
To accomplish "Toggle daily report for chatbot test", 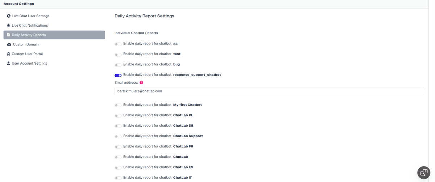I will (118, 55).
